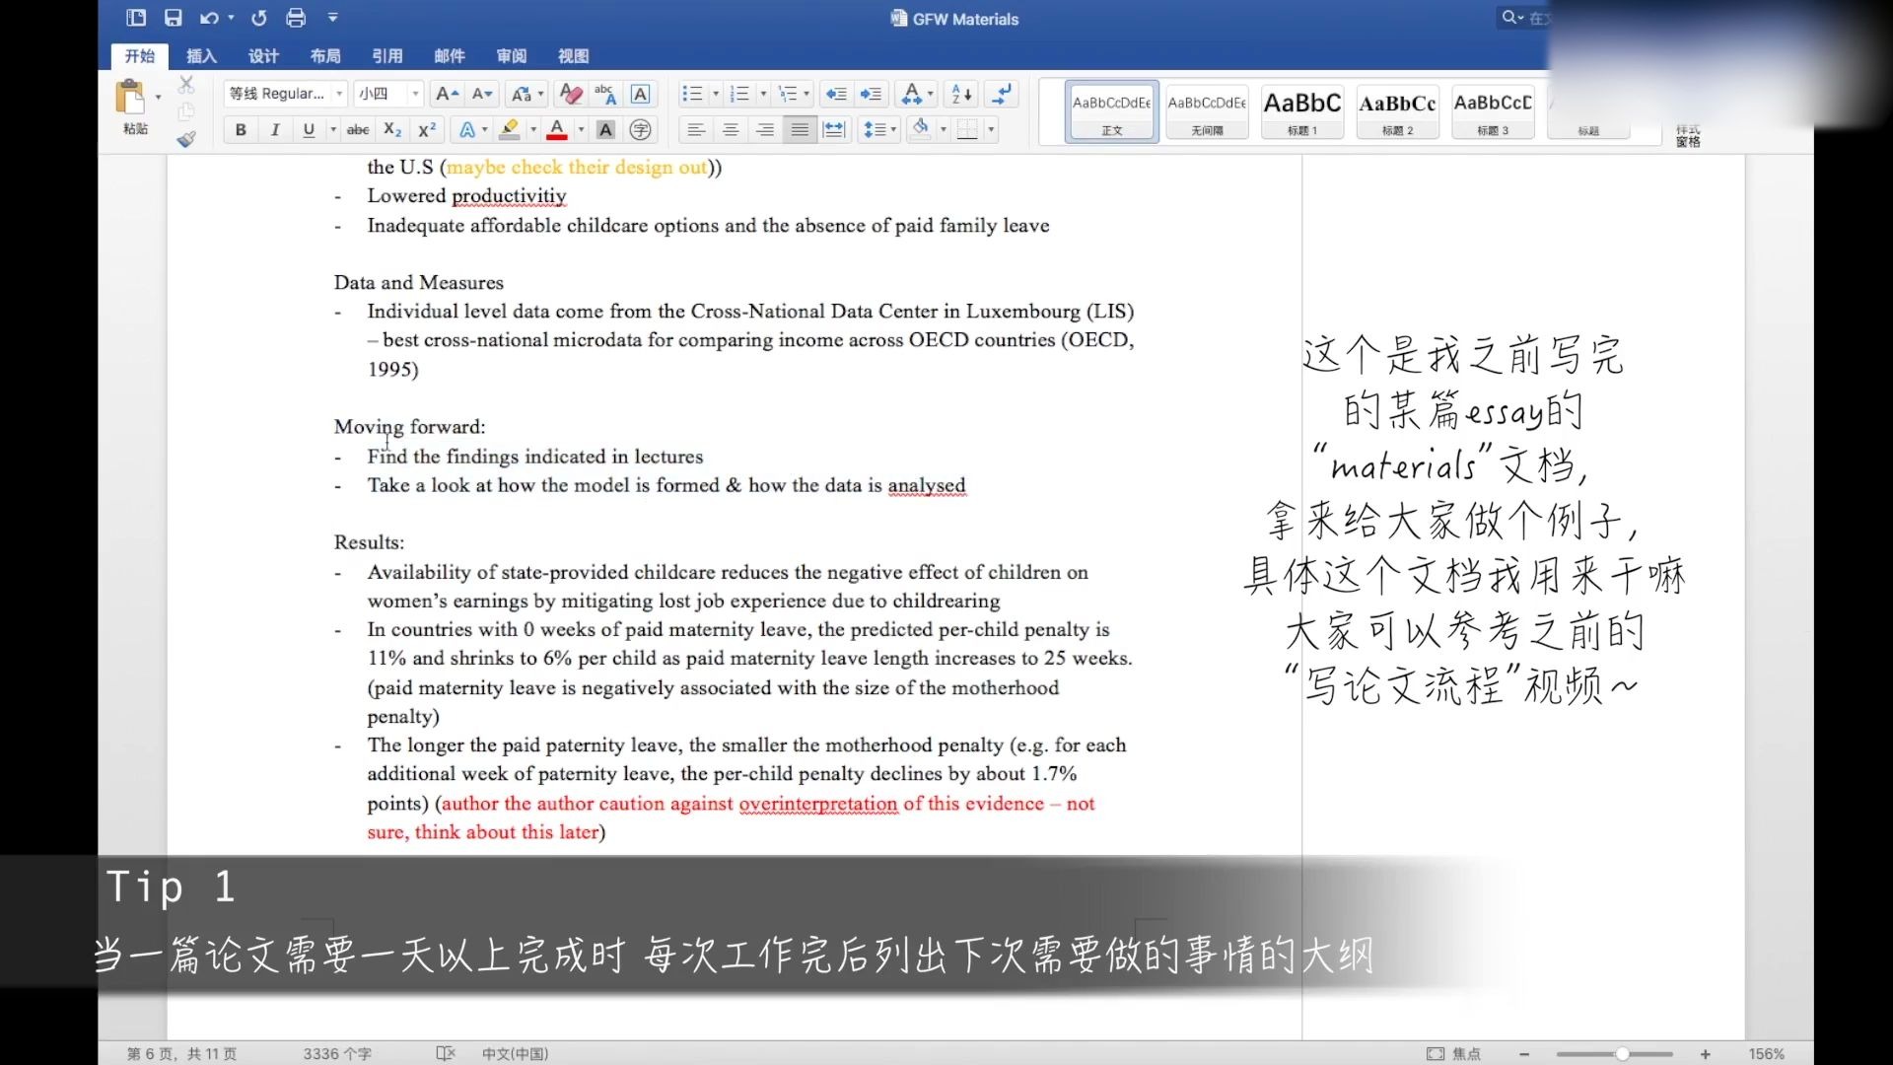Select the 正文 paragraph style
The width and height of the screenshot is (1893, 1065).
coord(1111,110)
